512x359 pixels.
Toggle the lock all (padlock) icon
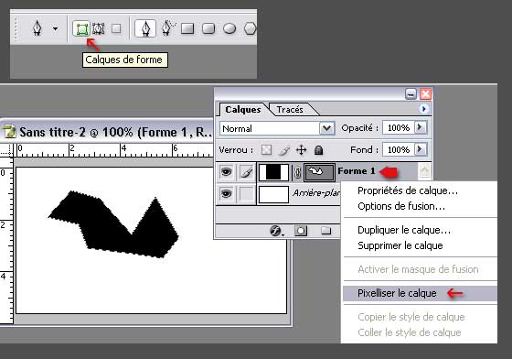(x=318, y=150)
